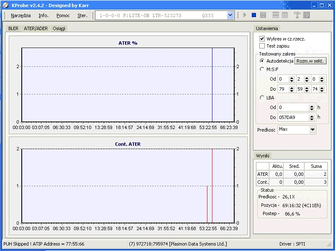The width and height of the screenshot is (335, 251).
Task: Click the Cont. Suma cell showing 3
Action: pyautogui.click(x=316, y=182)
